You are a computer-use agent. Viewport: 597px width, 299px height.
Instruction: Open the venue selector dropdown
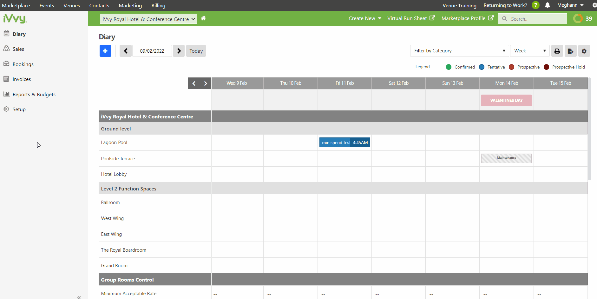click(148, 19)
